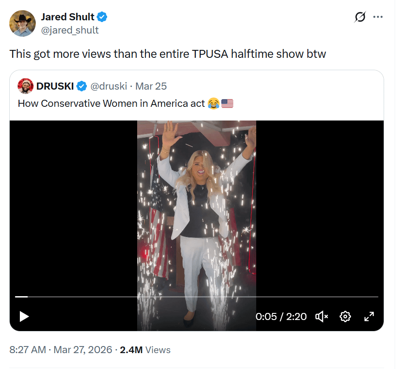Click the video progress bar to seek
This screenshot has width=396, height=369.
[x=196, y=297]
